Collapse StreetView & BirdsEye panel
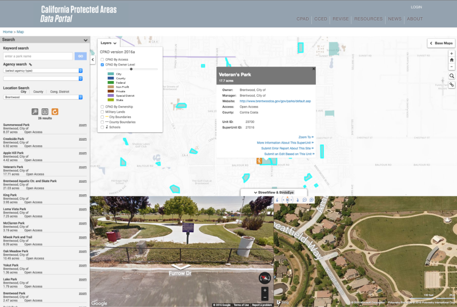This screenshot has width=457, height=307. [x=274, y=193]
